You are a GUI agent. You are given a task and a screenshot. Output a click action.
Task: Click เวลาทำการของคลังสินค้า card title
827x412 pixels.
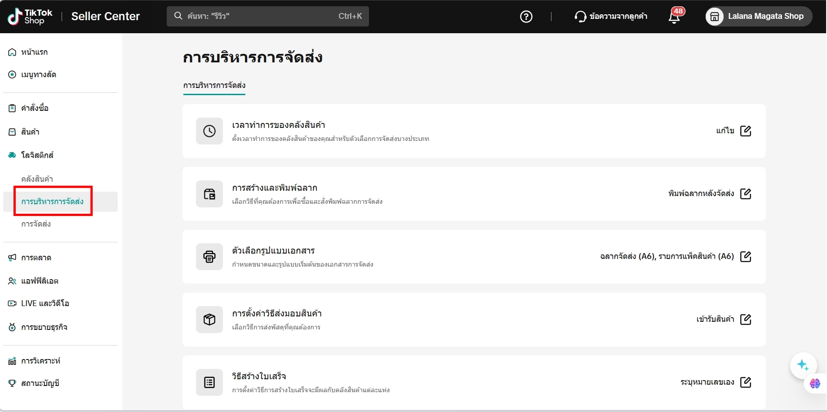coord(279,125)
